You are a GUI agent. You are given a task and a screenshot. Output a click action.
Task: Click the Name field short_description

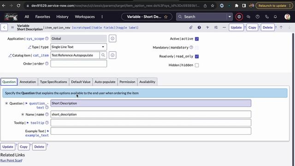pos(151,114)
